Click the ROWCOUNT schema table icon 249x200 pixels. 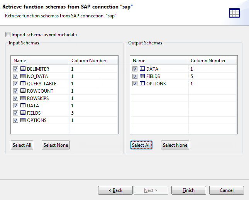coord(23,91)
